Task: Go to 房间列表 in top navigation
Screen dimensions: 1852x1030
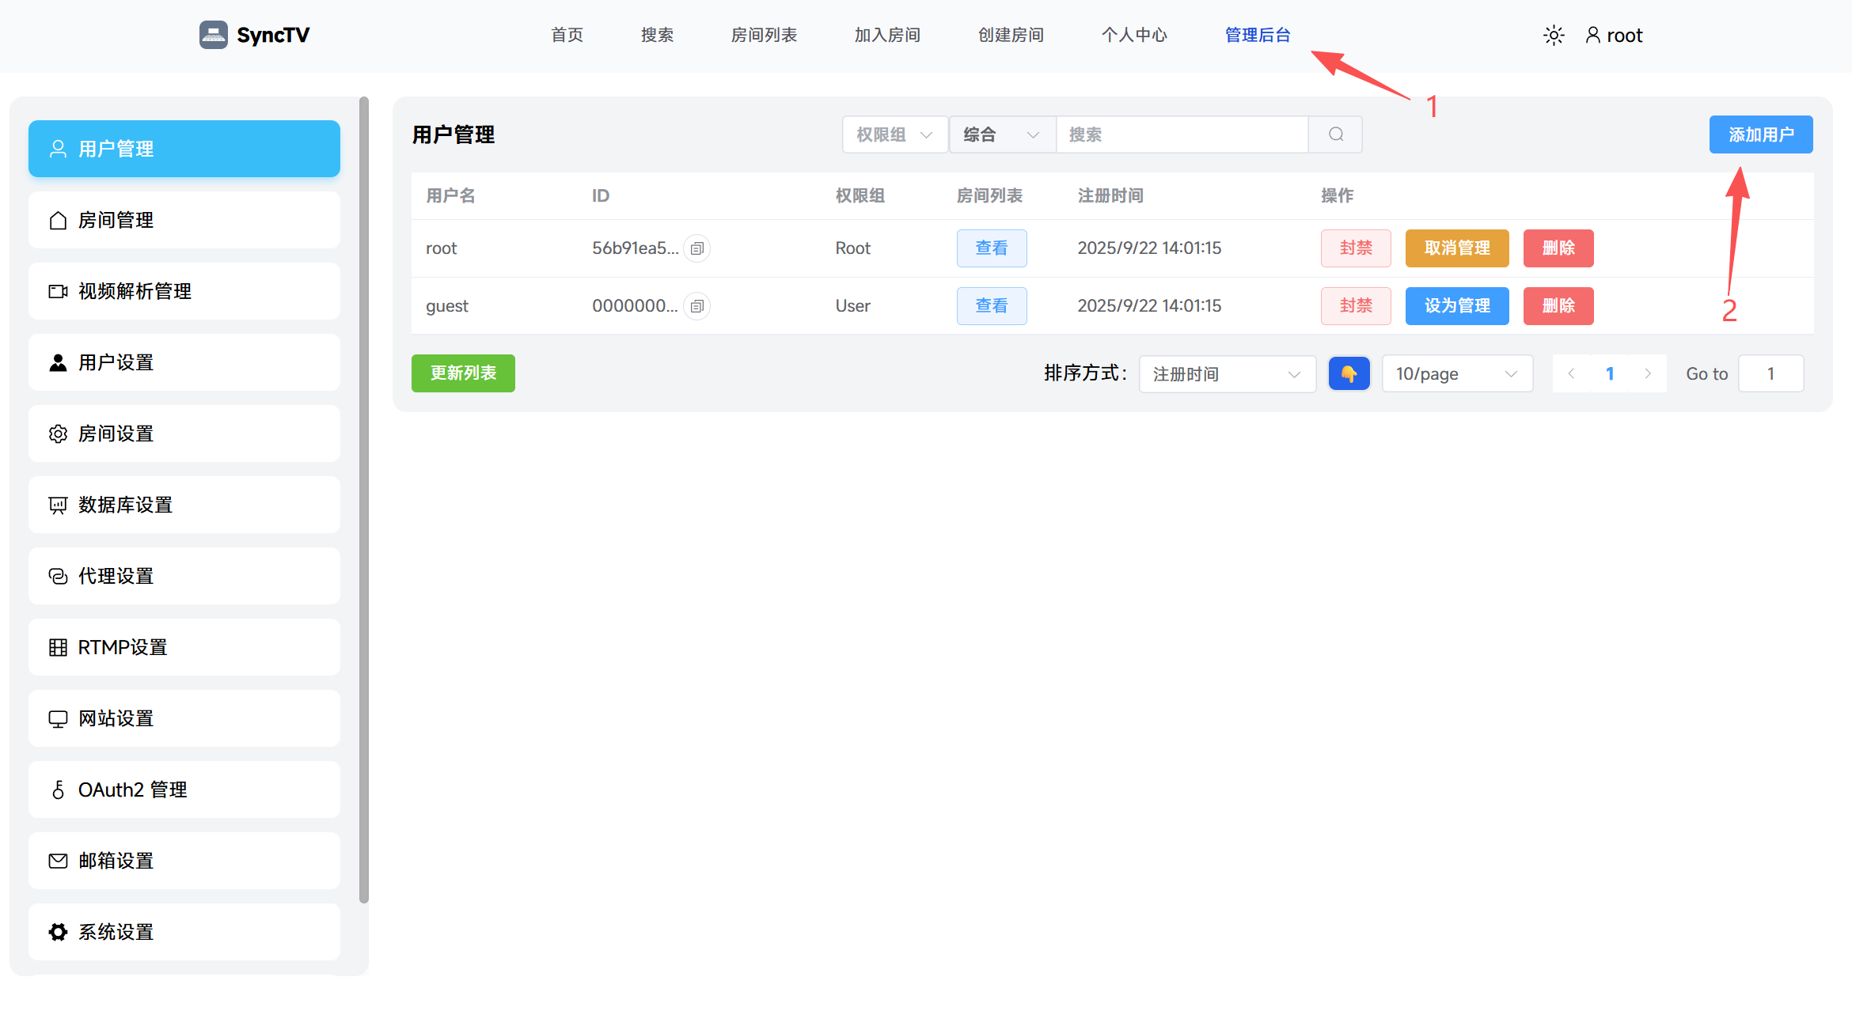Action: tap(764, 35)
